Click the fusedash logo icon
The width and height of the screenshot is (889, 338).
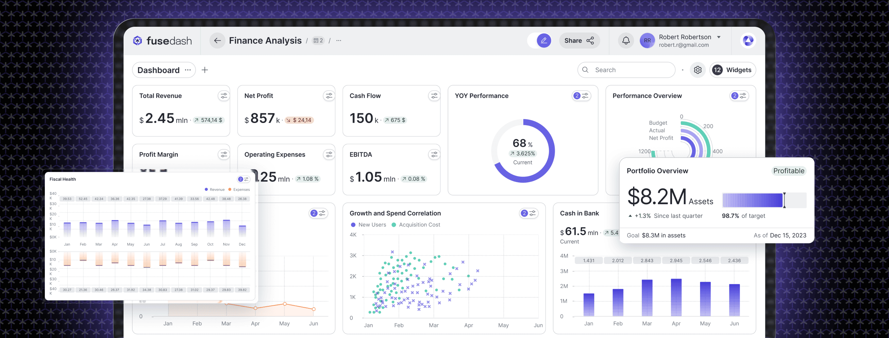click(x=137, y=41)
